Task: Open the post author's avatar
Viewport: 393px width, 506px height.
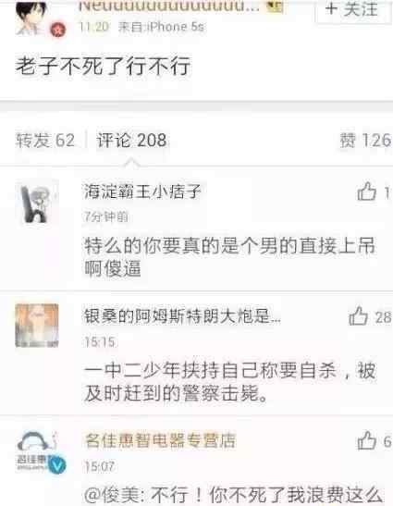Action: (x=31, y=17)
